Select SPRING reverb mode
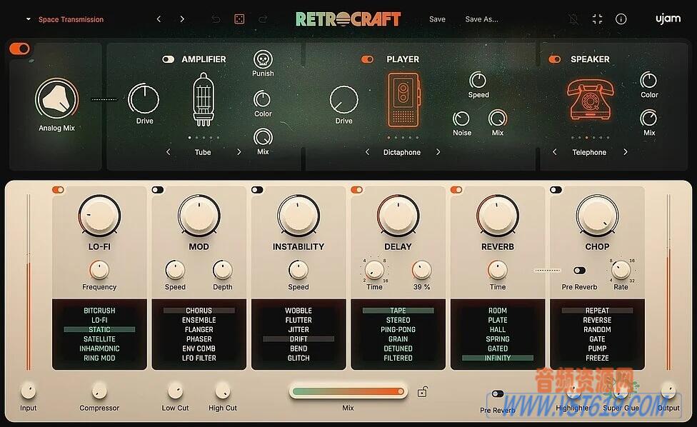The image size is (697, 427). (x=498, y=339)
